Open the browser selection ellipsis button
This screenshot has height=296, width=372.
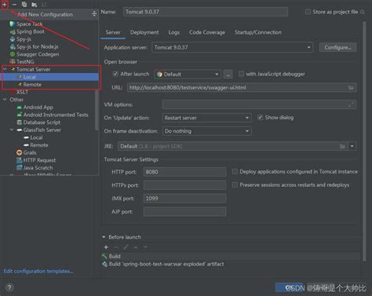click(228, 75)
